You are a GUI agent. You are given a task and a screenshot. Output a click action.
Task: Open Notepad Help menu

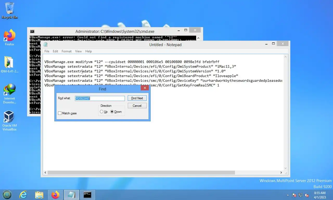pyautogui.click(x=88, y=51)
